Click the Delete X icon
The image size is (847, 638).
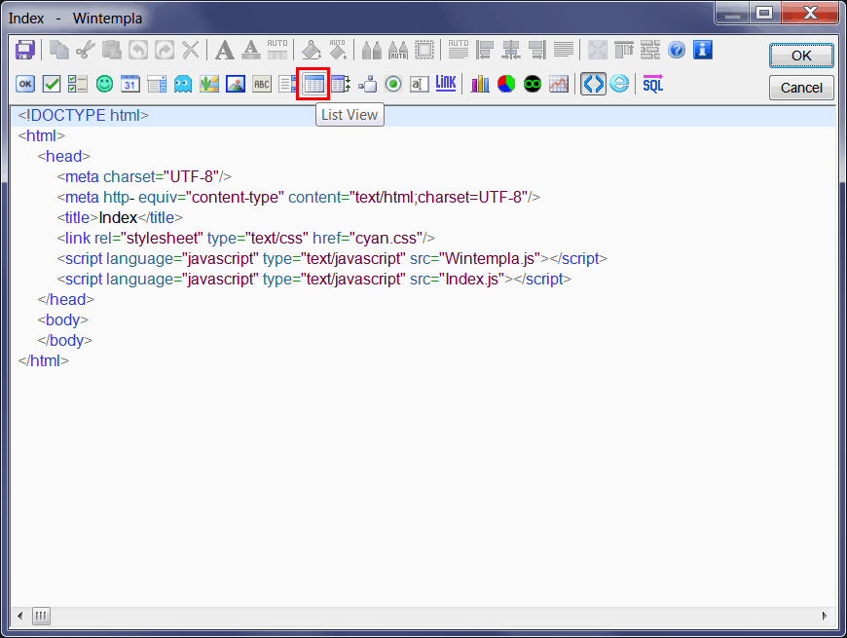(x=190, y=51)
